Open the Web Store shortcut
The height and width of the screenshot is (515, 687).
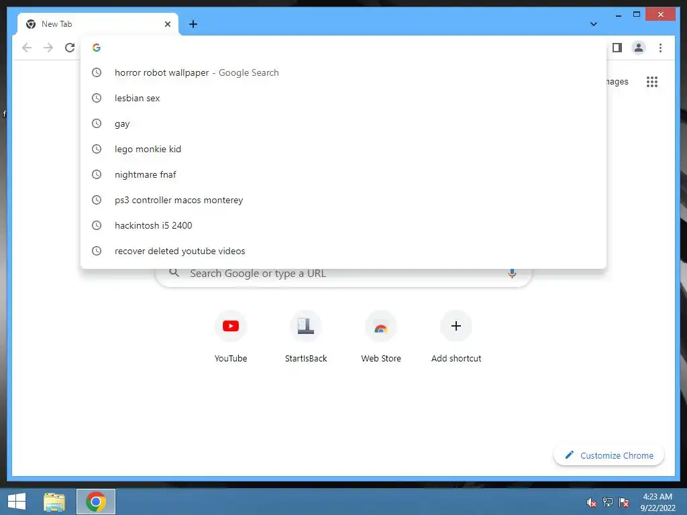point(381,337)
